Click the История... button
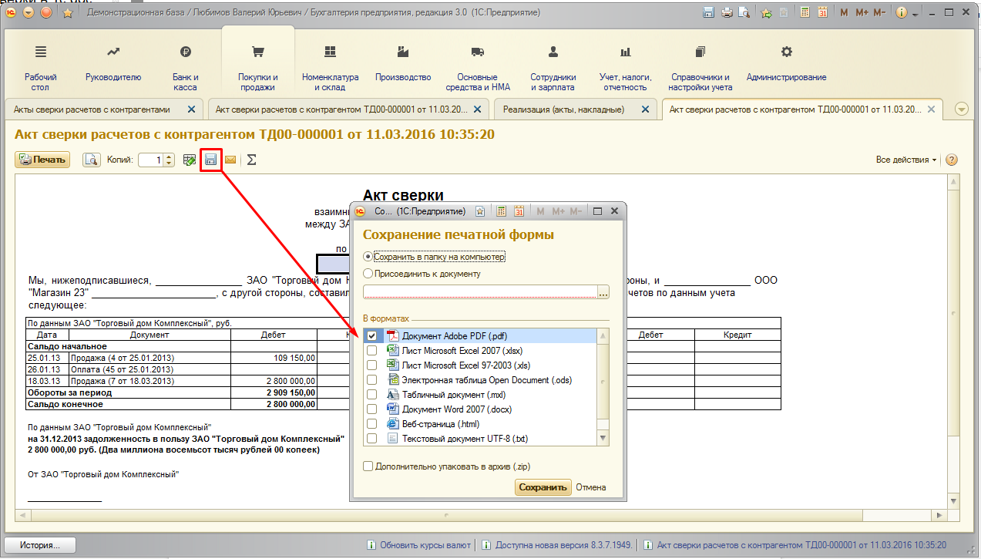Image resolution: width=981 pixels, height=559 pixels. pyautogui.click(x=40, y=545)
